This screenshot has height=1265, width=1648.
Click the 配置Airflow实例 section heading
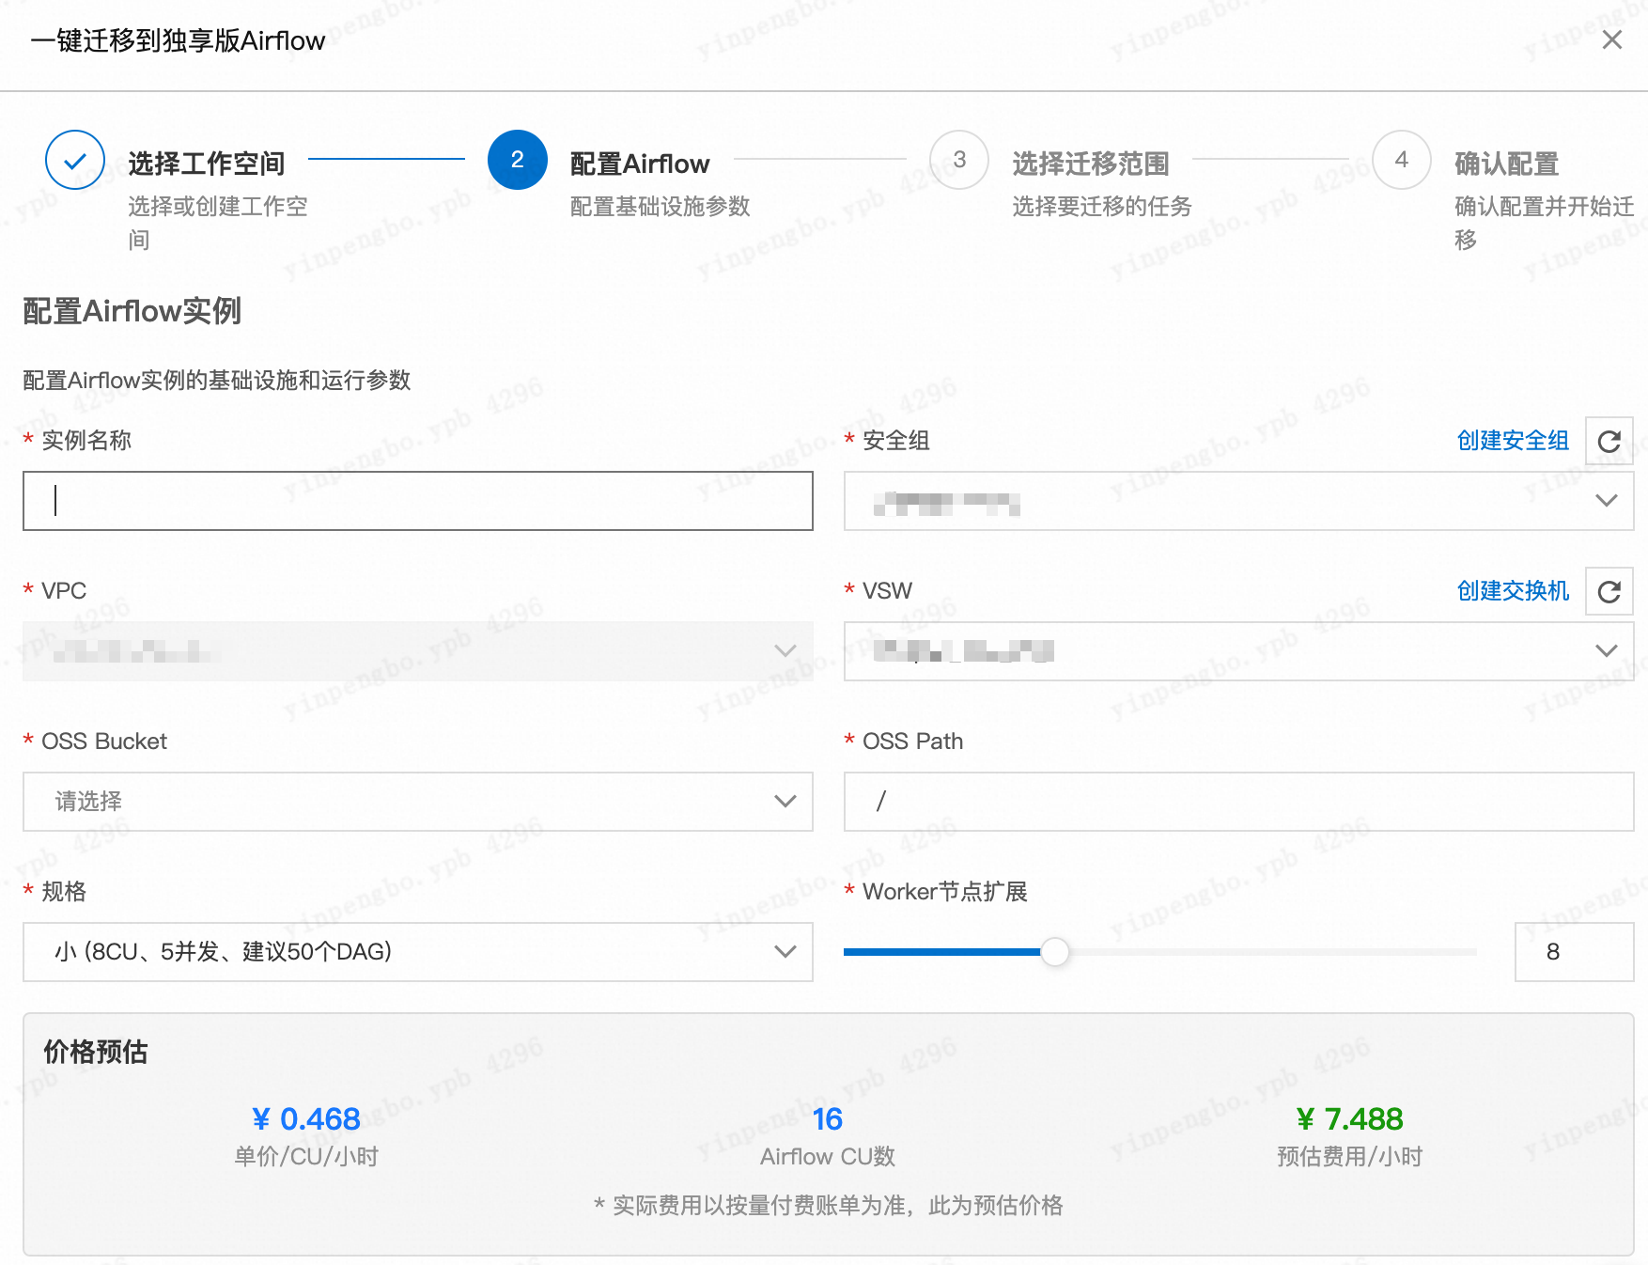pos(132,310)
